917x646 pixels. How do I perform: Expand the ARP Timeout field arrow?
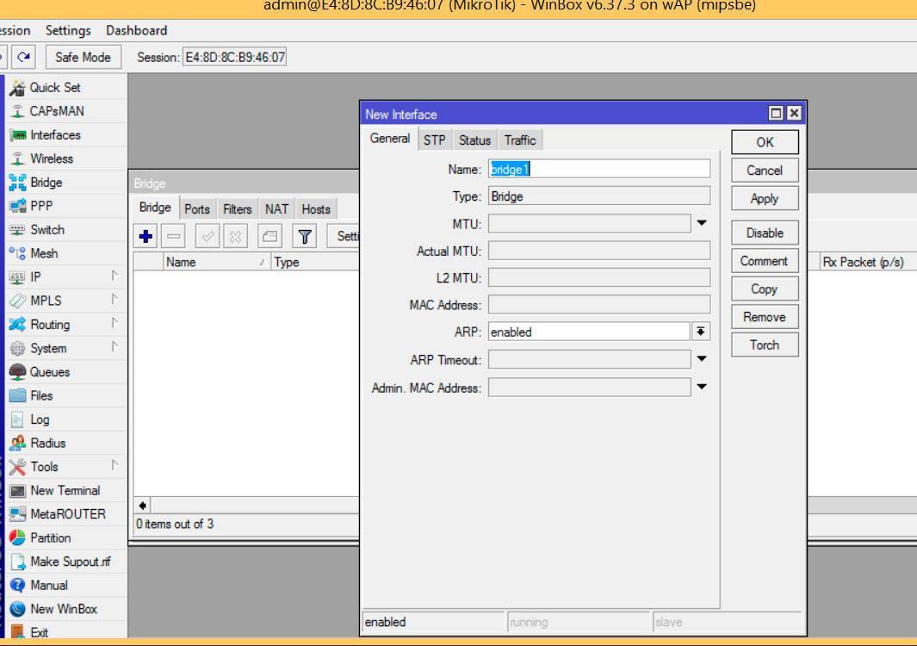[x=702, y=359]
